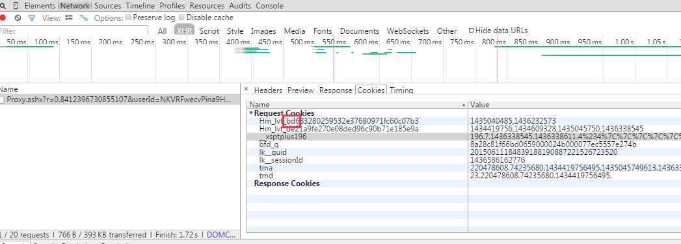The image size is (681, 244).
Task: Check the Hide data URLs checkbox
Action: (471, 31)
